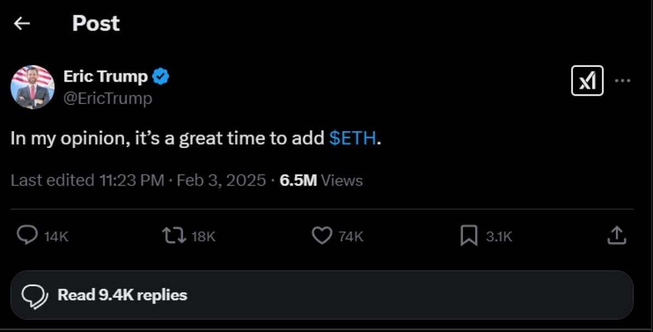Click the 74K likes count
The height and width of the screenshot is (332, 653).
tap(351, 236)
